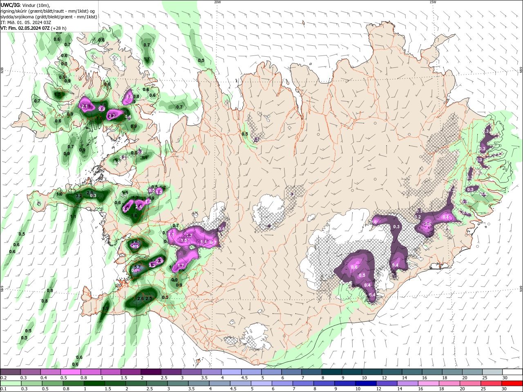Viewport: 523px width, 392px height.
Task: Click the 2.1 value in the Westfjords snow patch
Action: [x=85, y=106]
